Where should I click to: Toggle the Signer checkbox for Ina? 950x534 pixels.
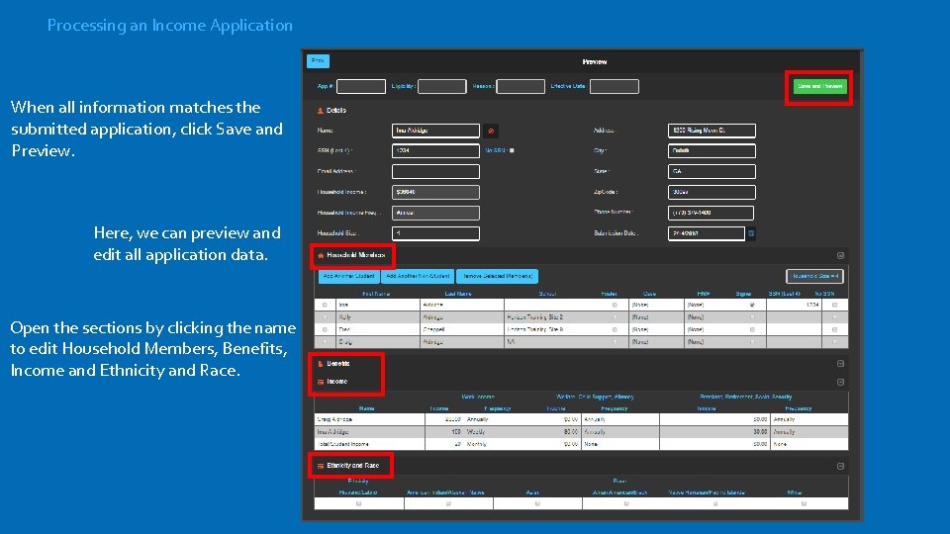(x=752, y=306)
